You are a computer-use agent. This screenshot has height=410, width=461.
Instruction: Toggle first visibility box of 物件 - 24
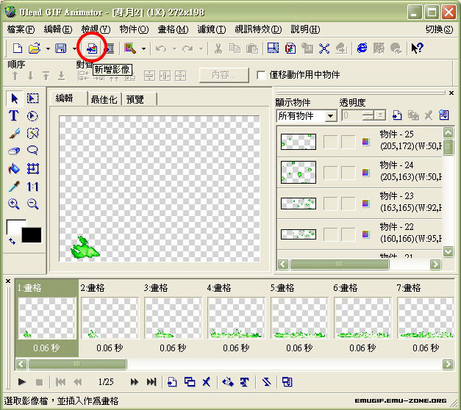point(331,173)
